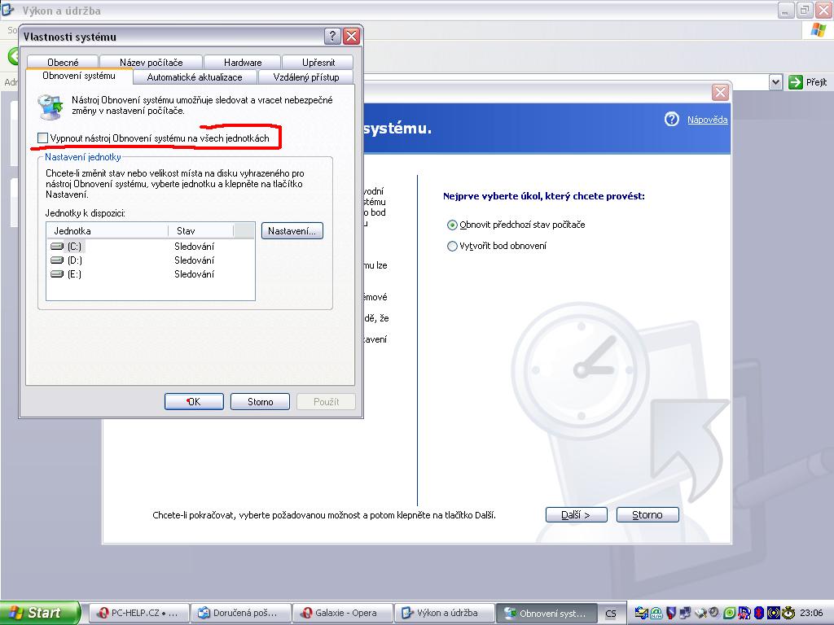
Task: Select Vytvořit bod obnovení radio
Action: tap(452, 246)
